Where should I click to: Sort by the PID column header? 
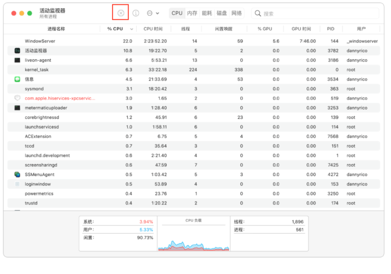pyautogui.click(x=330, y=29)
